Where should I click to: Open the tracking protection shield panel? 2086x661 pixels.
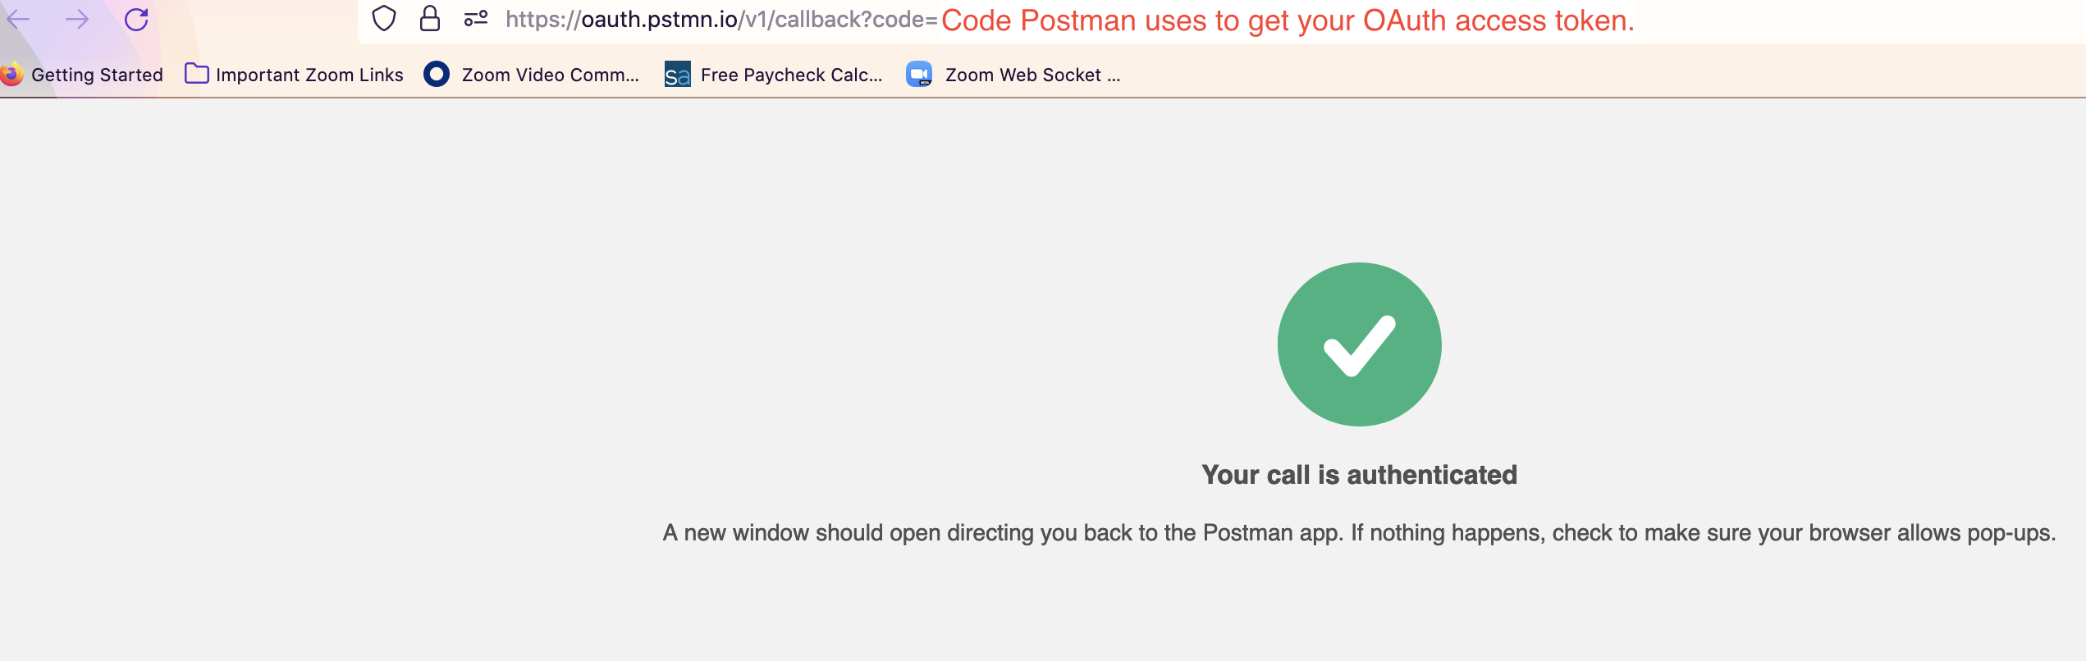coord(384,19)
